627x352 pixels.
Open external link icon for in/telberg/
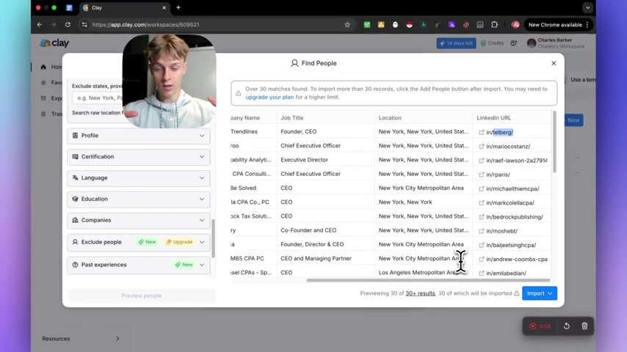482,132
